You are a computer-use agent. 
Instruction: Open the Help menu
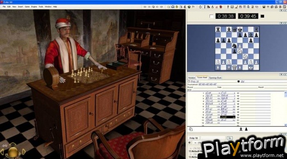[55, 7]
